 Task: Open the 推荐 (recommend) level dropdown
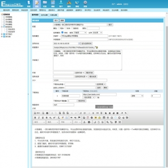pyautogui.click(x=80, y=32)
